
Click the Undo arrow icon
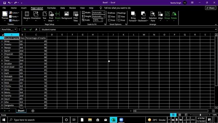(9, 3)
